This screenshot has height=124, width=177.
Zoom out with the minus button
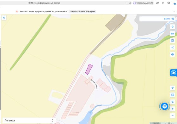click(x=172, y=116)
